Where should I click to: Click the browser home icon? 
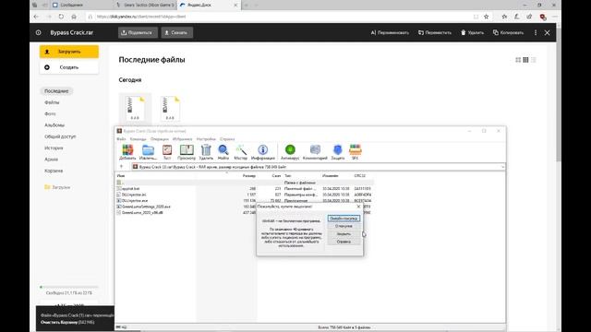pos(74,17)
